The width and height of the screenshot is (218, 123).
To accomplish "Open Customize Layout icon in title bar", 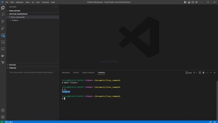I will click(197, 2).
